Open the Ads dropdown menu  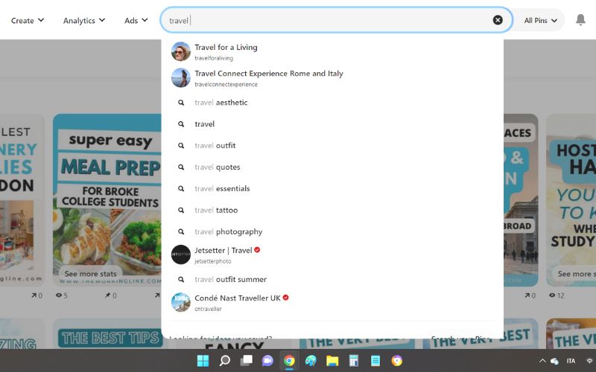tap(136, 21)
